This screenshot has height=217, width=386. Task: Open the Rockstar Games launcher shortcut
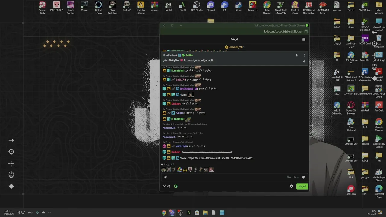141,8
